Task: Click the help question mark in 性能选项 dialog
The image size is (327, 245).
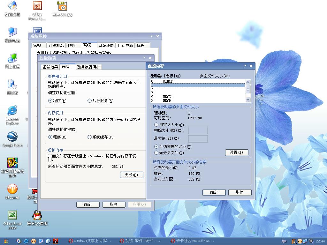Action: click(x=144, y=58)
